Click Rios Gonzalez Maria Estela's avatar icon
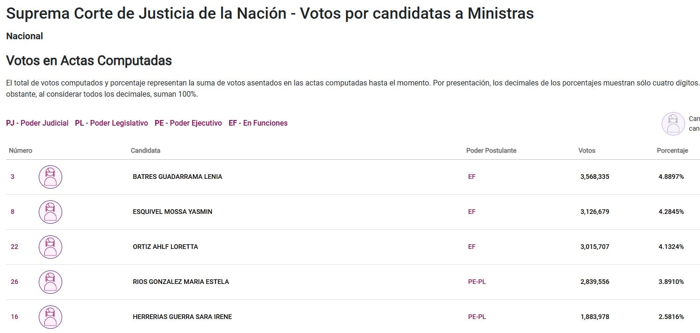The height and width of the screenshot is (333, 700). pos(50,282)
